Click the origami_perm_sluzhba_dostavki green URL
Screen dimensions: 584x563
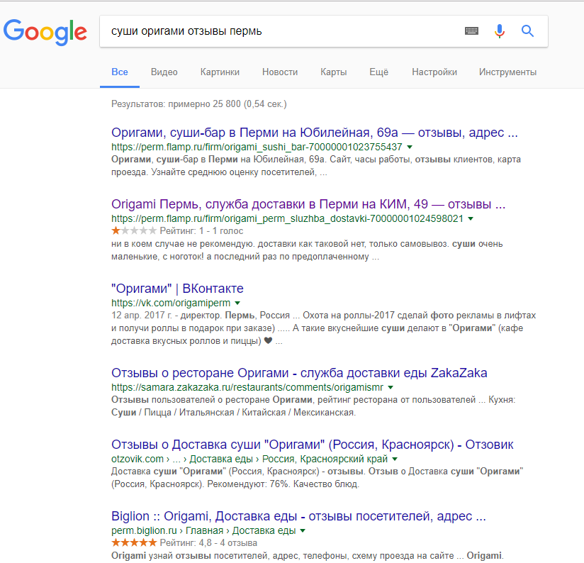(x=287, y=218)
